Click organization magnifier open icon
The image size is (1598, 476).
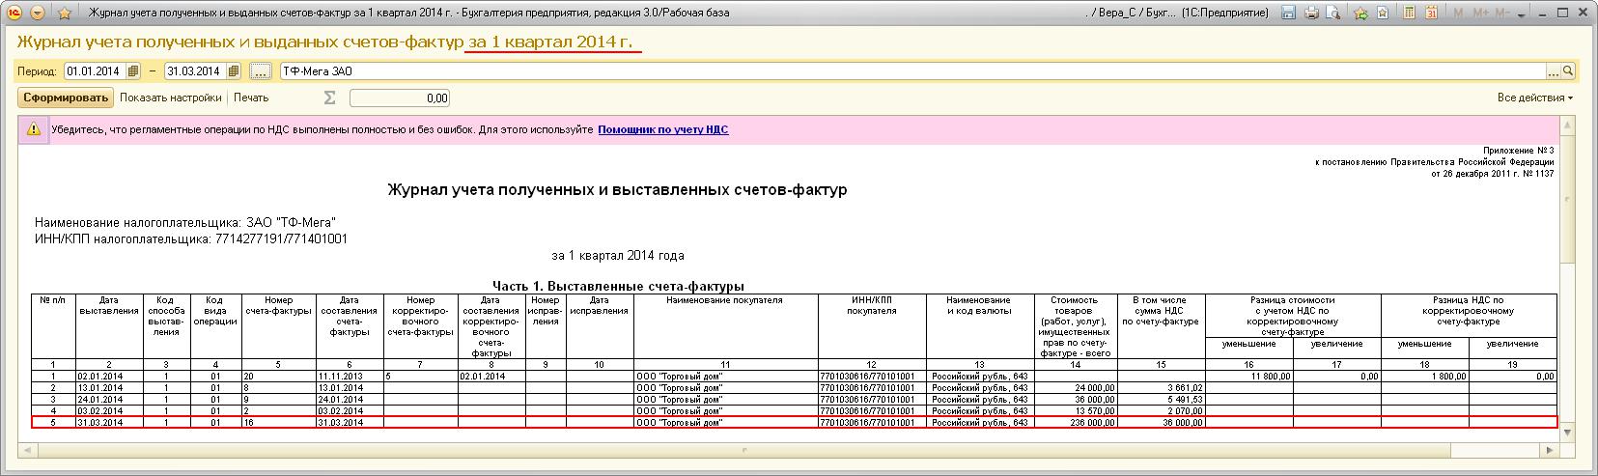coord(1569,71)
